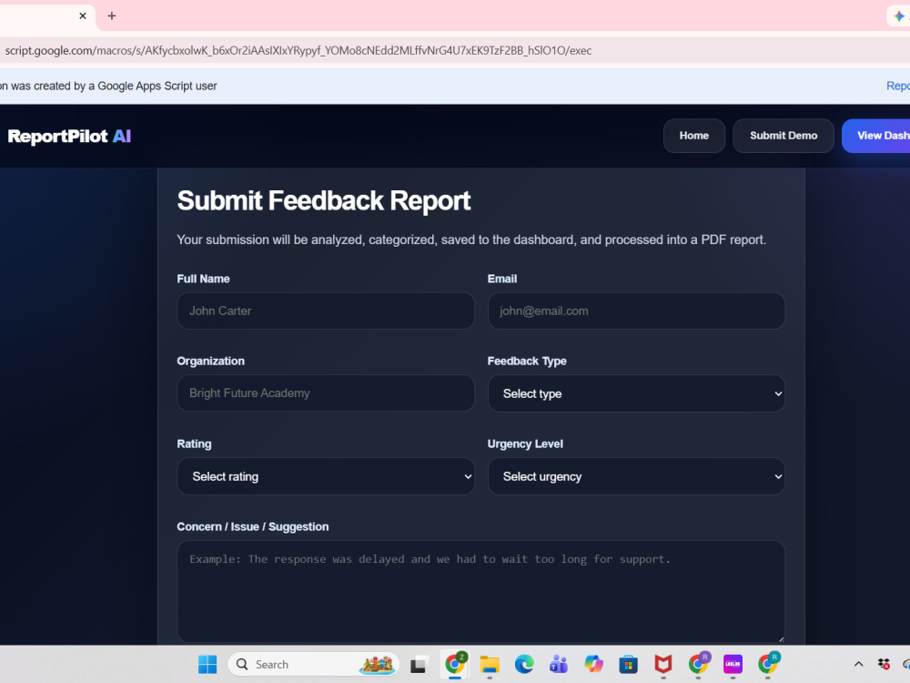Open Microsoft Teams from taskbar

point(559,664)
